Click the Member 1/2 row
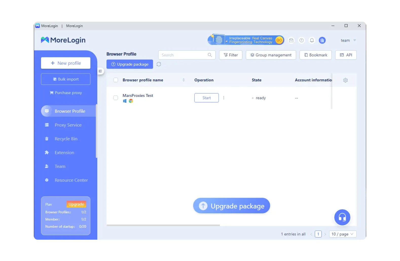400x261 pixels. click(66, 219)
